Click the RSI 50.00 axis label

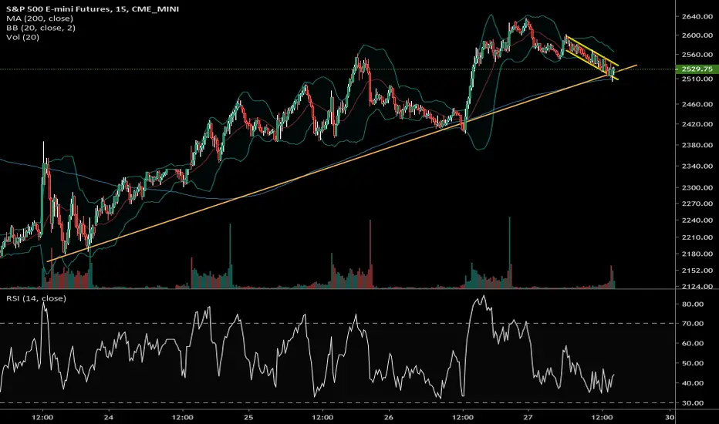(x=693, y=363)
